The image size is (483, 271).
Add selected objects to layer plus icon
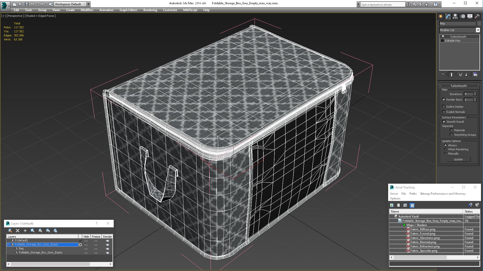(25, 231)
